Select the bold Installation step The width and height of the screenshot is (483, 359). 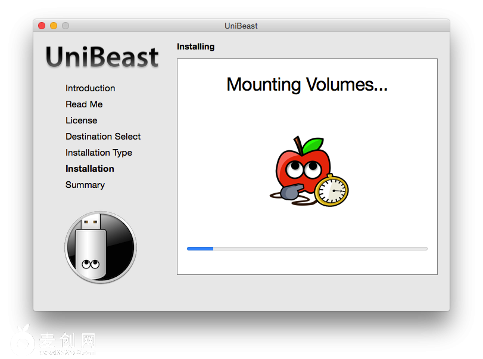coord(90,169)
